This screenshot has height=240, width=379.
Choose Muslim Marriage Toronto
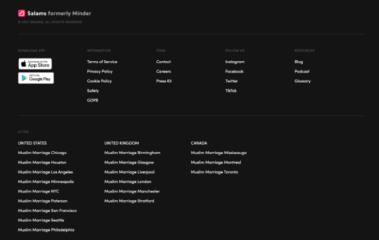click(x=214, y=172)
